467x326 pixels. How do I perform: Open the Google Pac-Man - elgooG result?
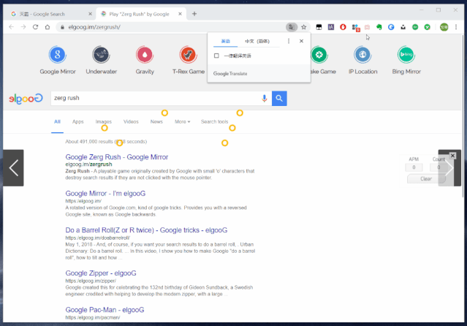pos(105,310)
